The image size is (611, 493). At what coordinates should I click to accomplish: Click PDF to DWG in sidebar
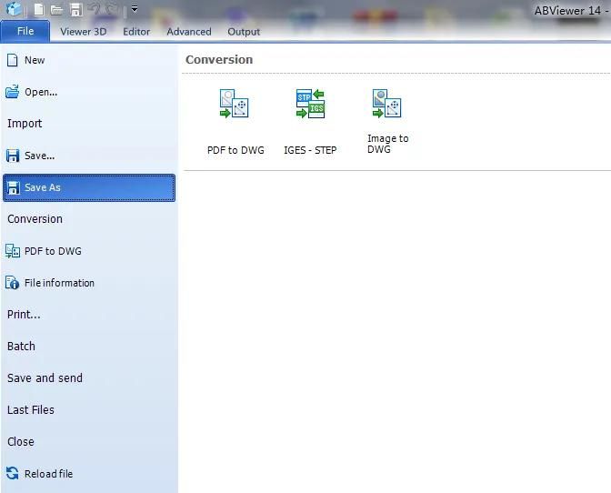(89, 251)
